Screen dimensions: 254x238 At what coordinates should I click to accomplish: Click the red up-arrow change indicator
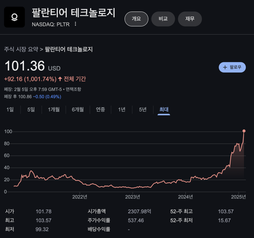[x=60, y=79]
